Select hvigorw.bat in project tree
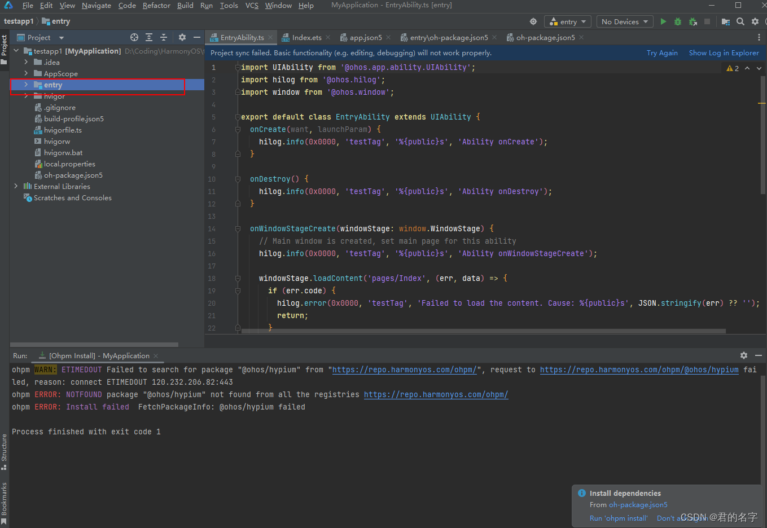 (x=63, y=153)
